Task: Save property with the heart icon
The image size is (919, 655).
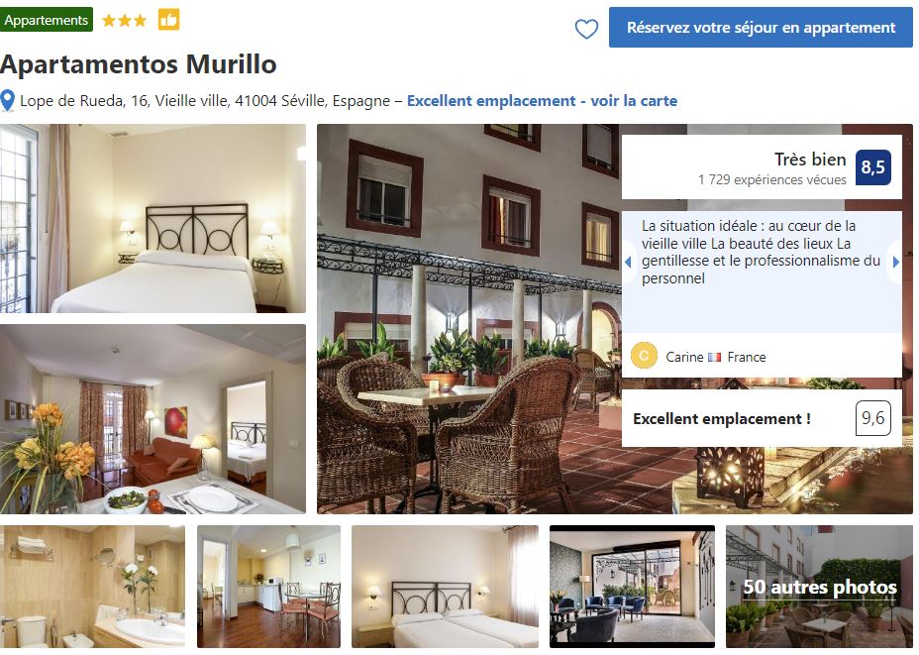Action: [x=586, y=29]
